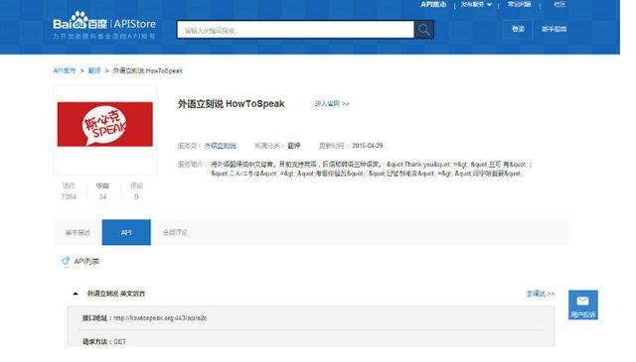Click the 翻译 category value

pyautogui.click(x=294, y=146)
